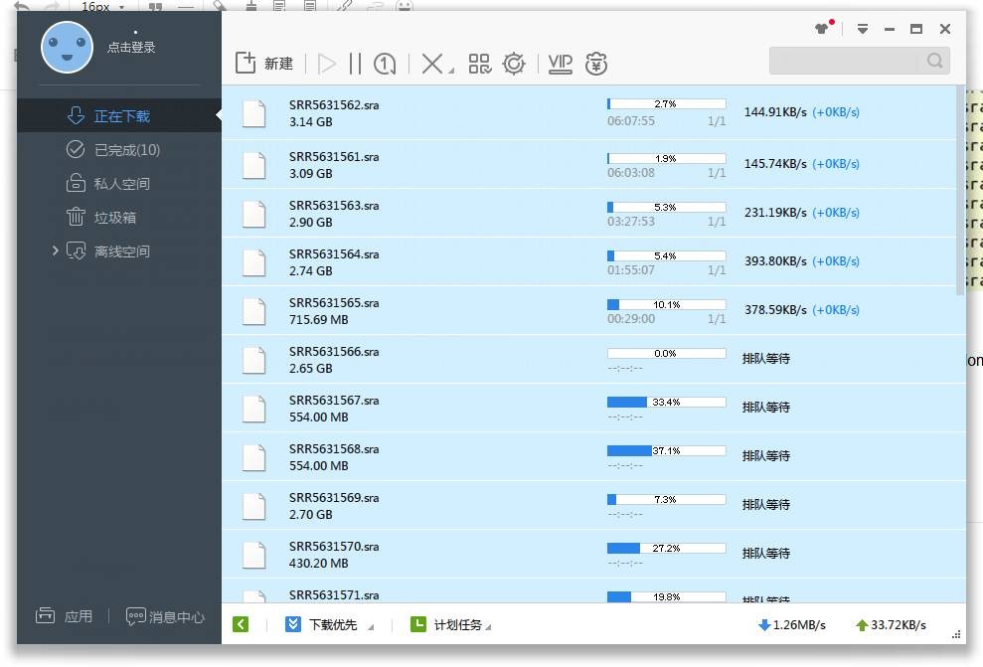The image size is (983, 667).
Task: Open 消息中心 message center
Action: point(166,617)
